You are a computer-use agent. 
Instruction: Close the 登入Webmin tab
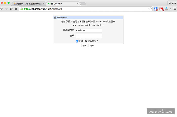78,4
